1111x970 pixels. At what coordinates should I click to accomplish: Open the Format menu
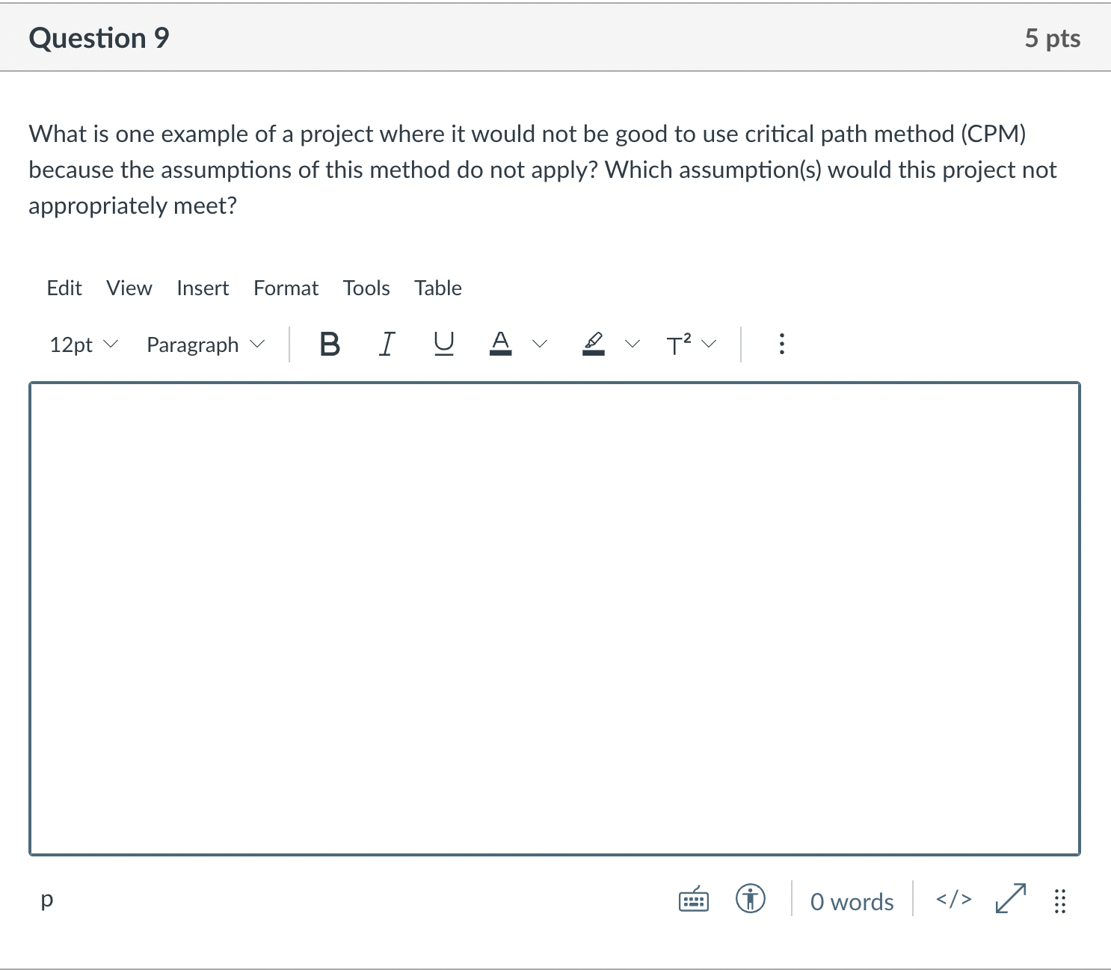(285, 288)
